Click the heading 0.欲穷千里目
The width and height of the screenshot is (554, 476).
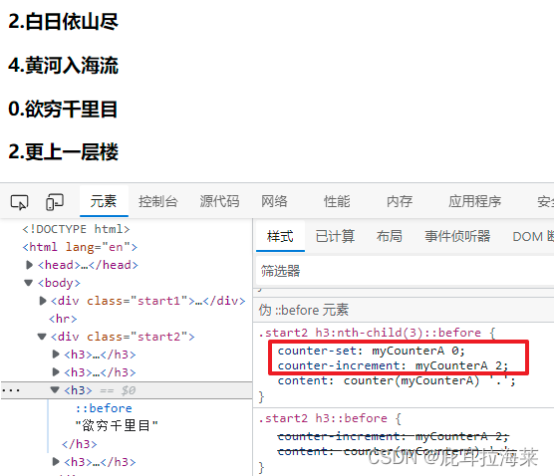click(x=63, y=109)
